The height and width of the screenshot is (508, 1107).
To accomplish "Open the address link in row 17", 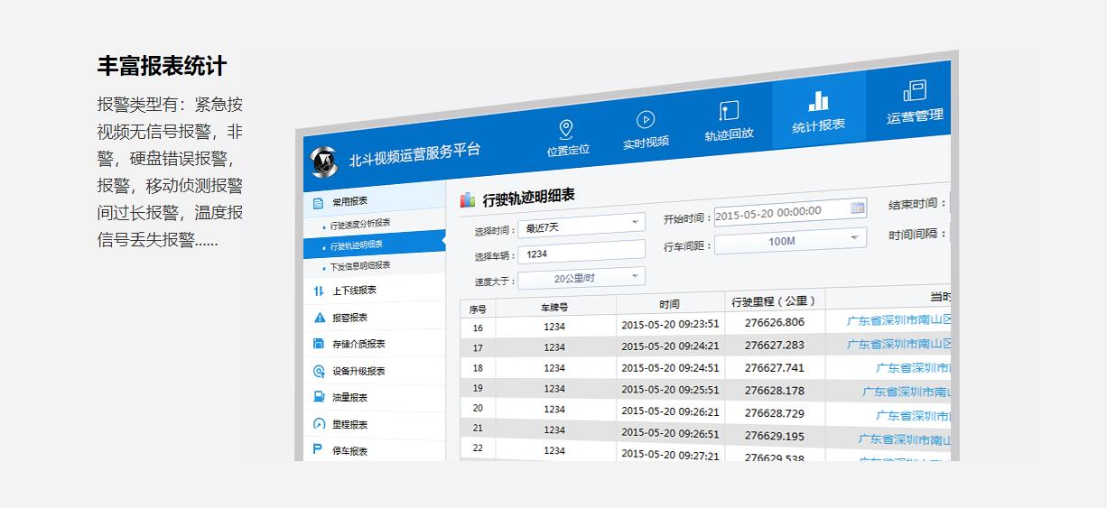I will [x=898, y=344].
